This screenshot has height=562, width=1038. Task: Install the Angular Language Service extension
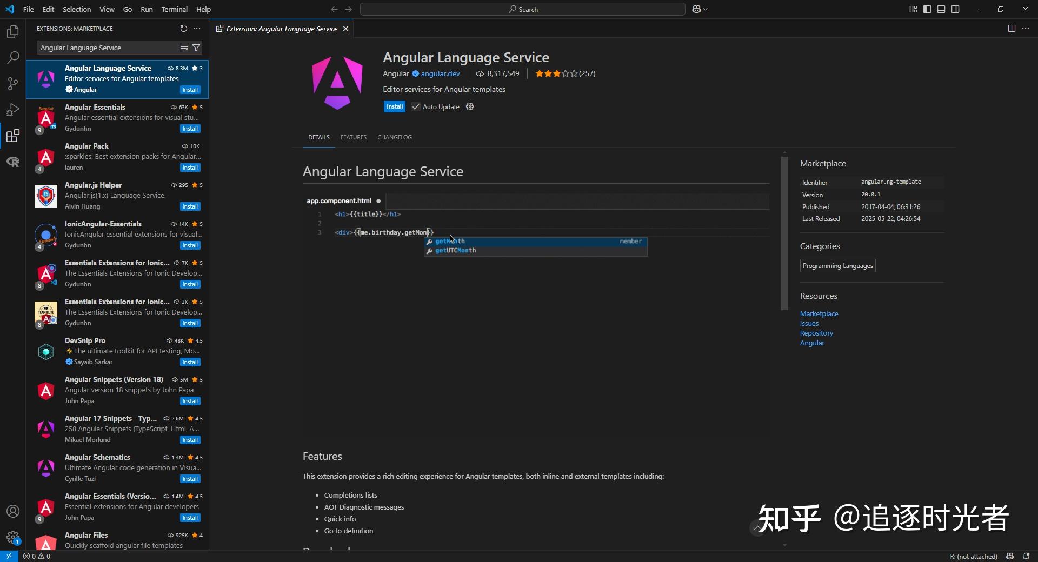pos(394,106)
